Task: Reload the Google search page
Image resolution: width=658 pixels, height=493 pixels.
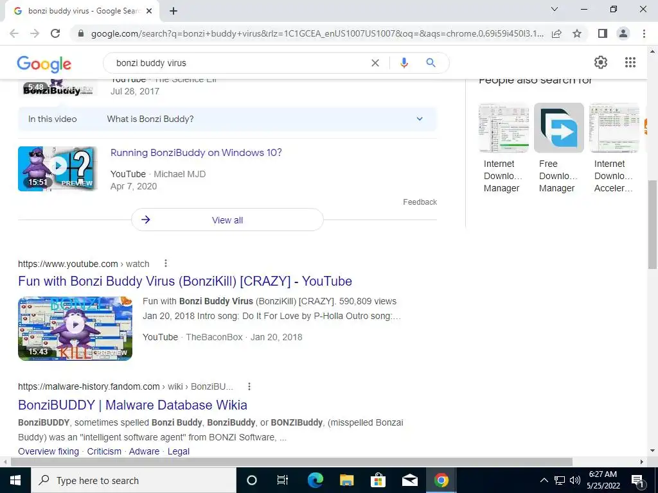Action: (55, 33)
